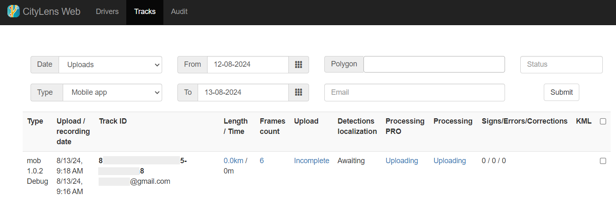Open the To date calendar picker
Image resolution: width=616 pixels, height=199 pixels.
pyautogui.click(x=299, y=93)
